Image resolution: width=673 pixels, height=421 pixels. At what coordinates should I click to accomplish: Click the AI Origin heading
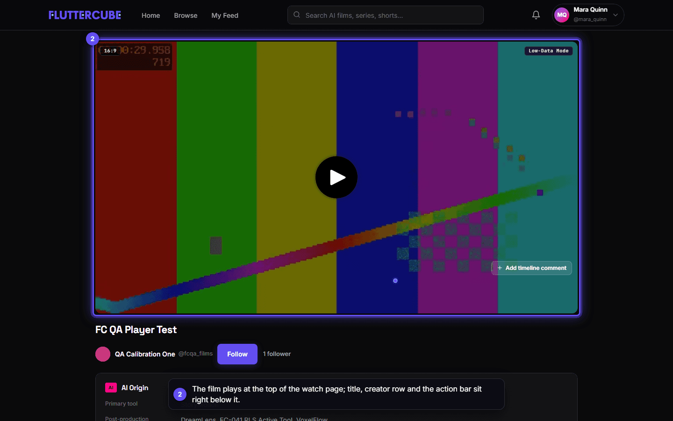click(135, 388)
